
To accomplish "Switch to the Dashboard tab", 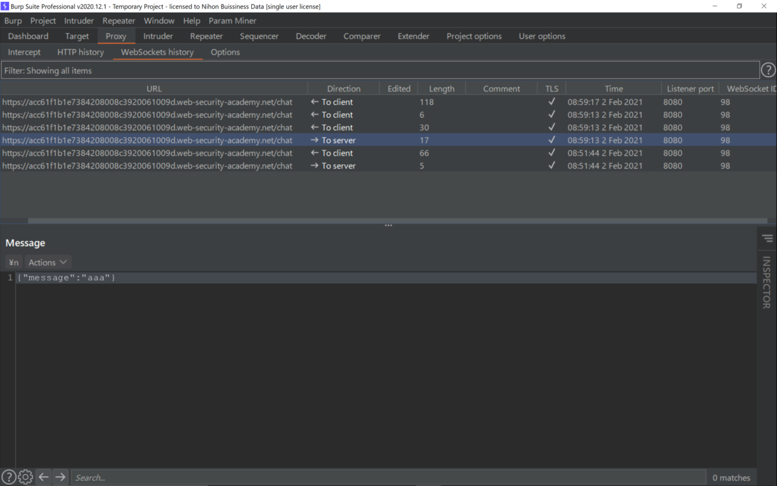I will (x=28, y=36).
